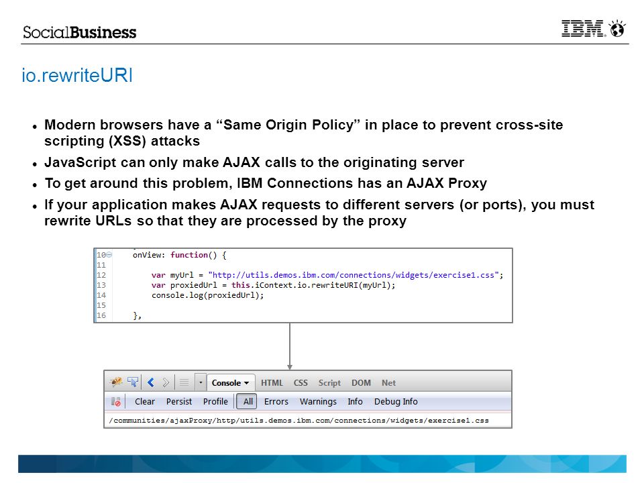Click the JavaScript AJAX calls bullet
Image resolution: width=644 pixels, height=483 pixels.
254,162
